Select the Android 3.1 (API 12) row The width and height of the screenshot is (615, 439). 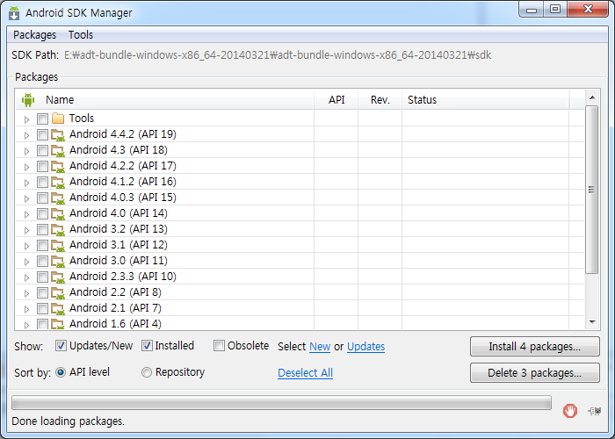click(x=300, y=245)
